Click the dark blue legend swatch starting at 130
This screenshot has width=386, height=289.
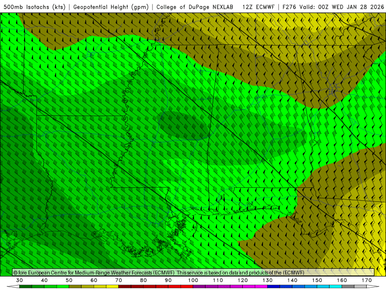tap(274, 287)
